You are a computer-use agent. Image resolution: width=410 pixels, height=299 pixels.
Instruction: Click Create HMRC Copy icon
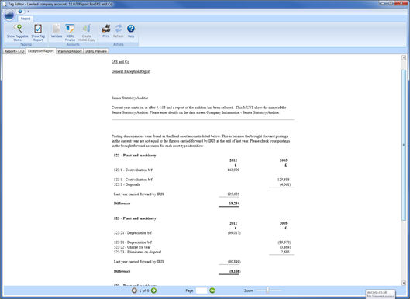click(87, 29)
